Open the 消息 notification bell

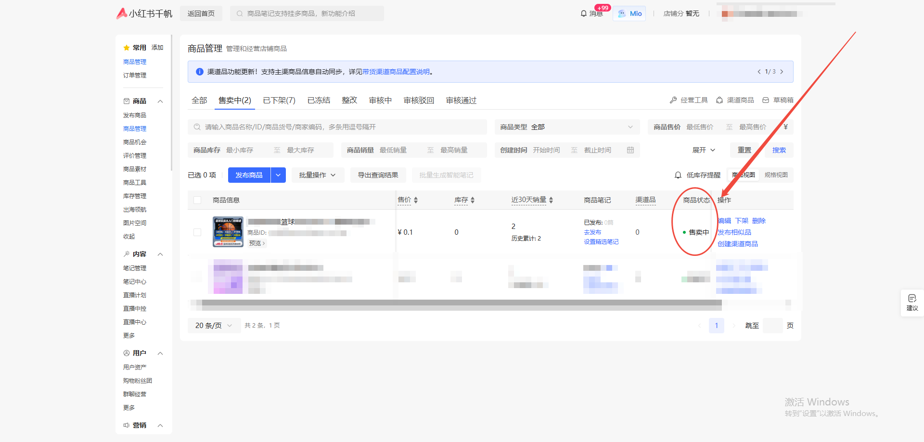tap(584, 13)
